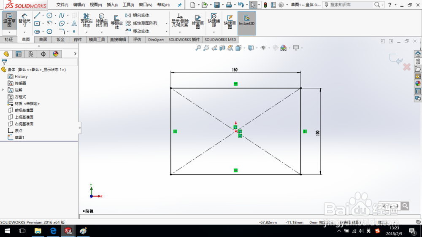The width and height of the screenshot is (422, 237).
Task: Select the Ellipse sketch tool
Action: pos(62,23)
